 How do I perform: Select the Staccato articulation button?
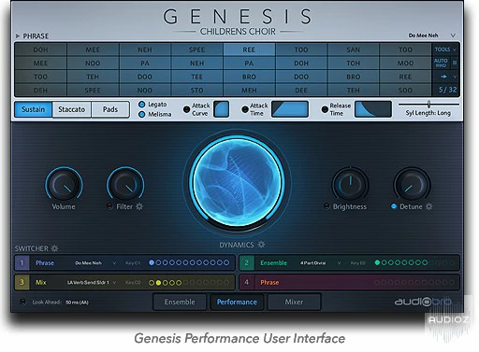pos(72,109)
